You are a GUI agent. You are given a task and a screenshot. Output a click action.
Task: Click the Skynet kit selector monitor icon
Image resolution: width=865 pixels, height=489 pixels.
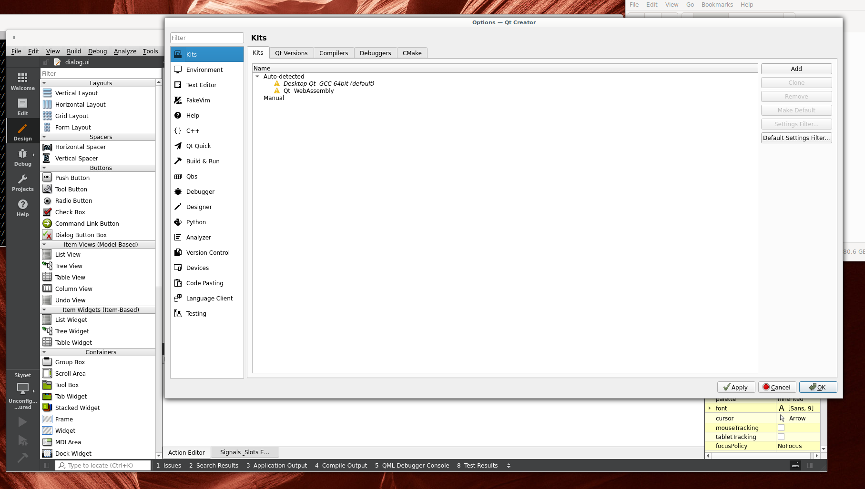[x=22, y=389]
